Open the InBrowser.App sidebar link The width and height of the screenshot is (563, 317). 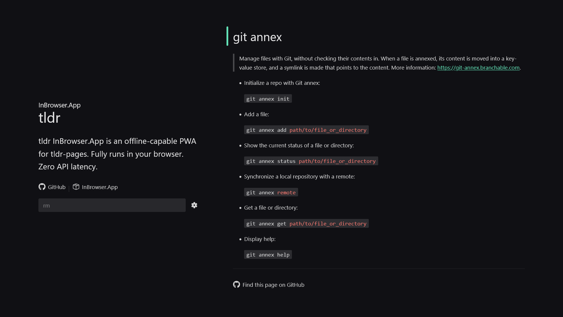pos(95,187)
